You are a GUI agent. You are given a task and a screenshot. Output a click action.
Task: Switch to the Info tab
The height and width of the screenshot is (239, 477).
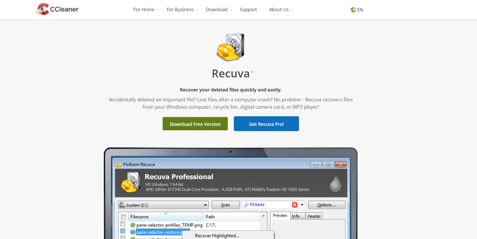pyautogui.click(x=296, y=216)
